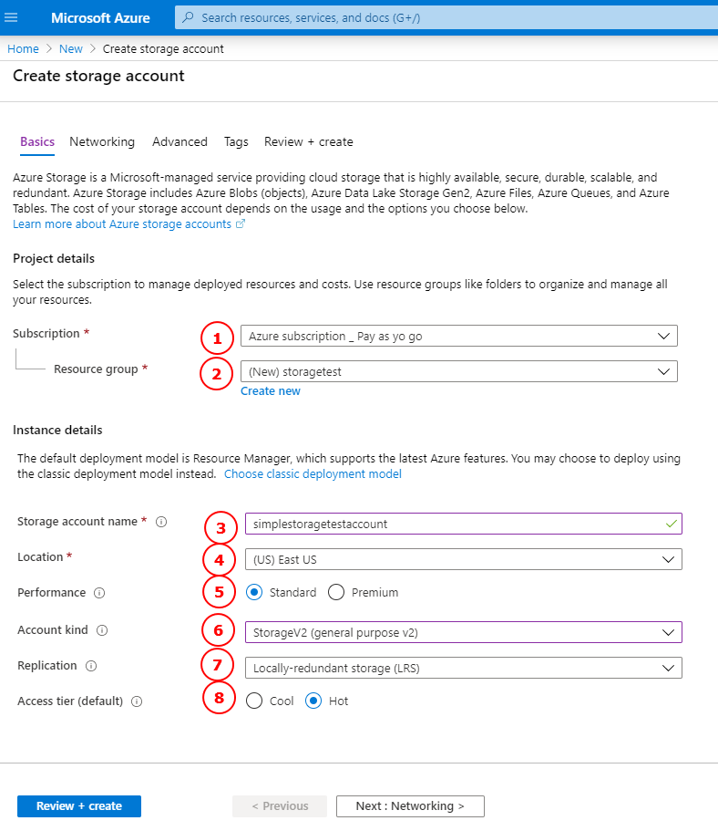Click the search magnifier icon
Image resolution: width=718 pixels, height=831 pixels.
(188, 17)
